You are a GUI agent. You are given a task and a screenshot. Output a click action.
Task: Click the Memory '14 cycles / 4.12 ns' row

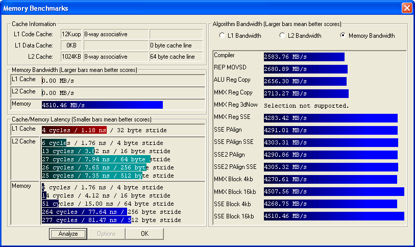[x=106, y=195]
